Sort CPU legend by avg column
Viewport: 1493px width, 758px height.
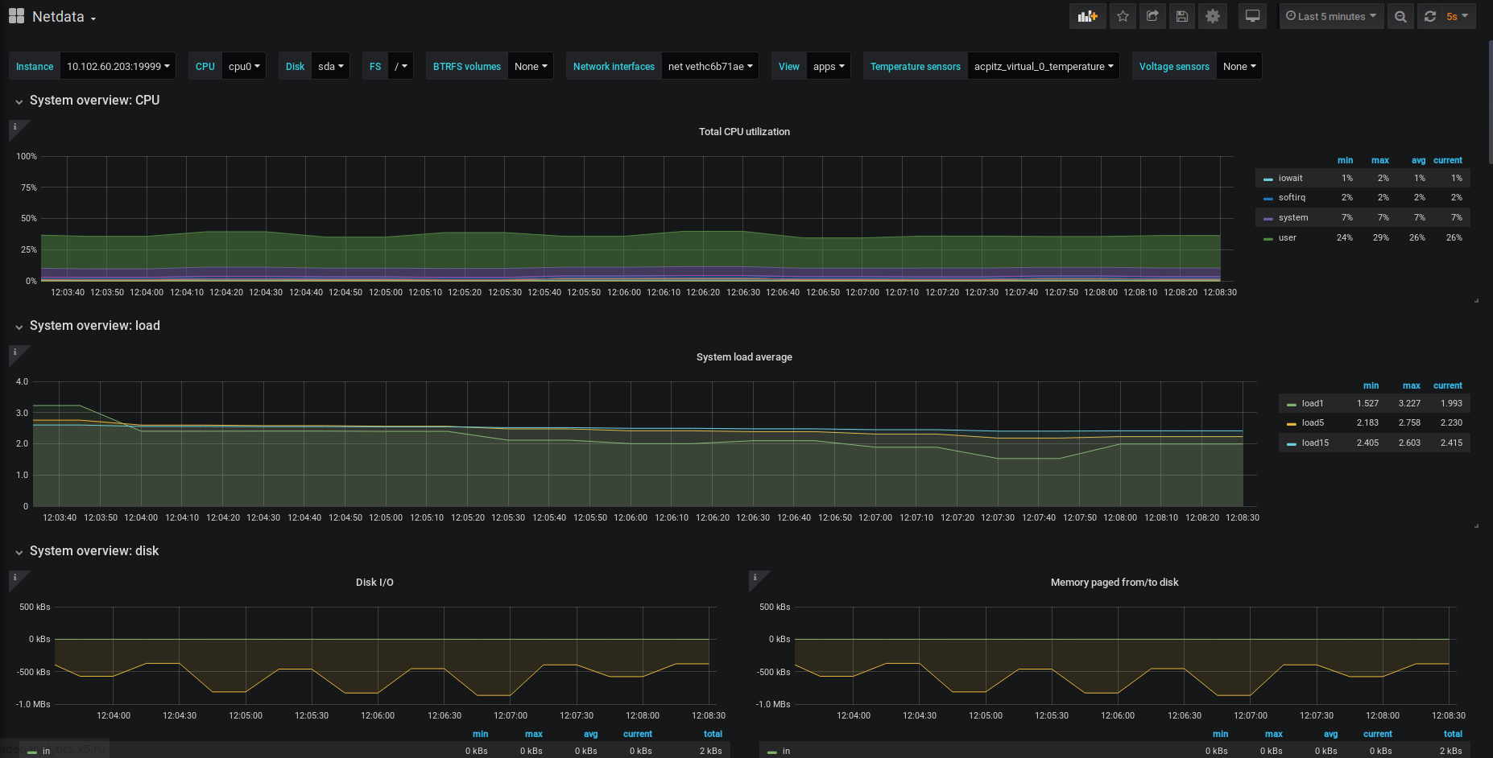click(1418, 160)
